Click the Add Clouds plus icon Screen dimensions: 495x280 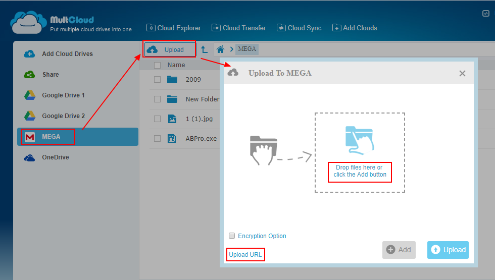pyautogui.click(x=336, y=28)
